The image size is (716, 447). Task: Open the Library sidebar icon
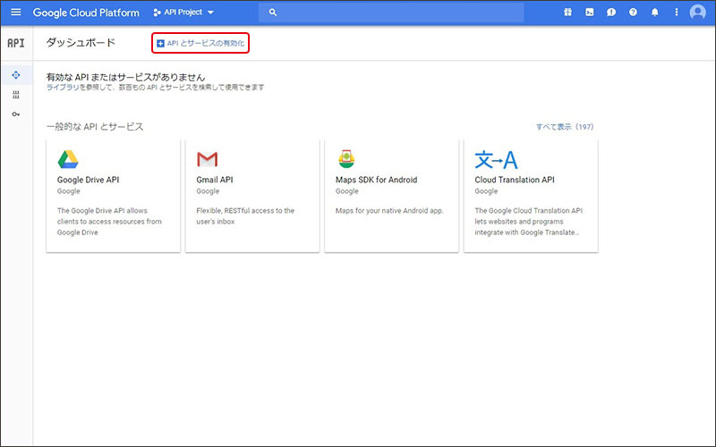click(x=16, y=95)
